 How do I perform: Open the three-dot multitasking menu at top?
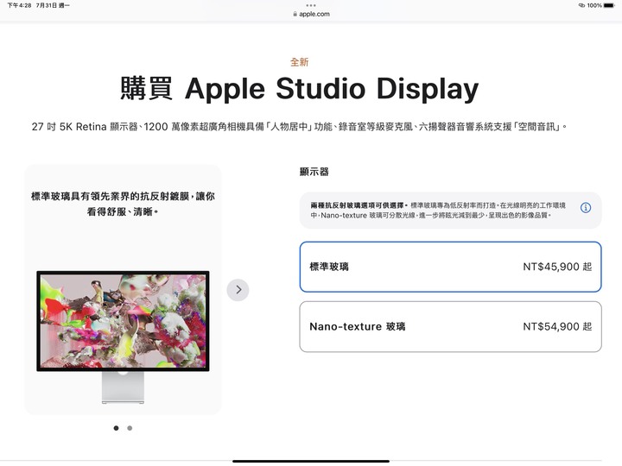coord(311,5)
